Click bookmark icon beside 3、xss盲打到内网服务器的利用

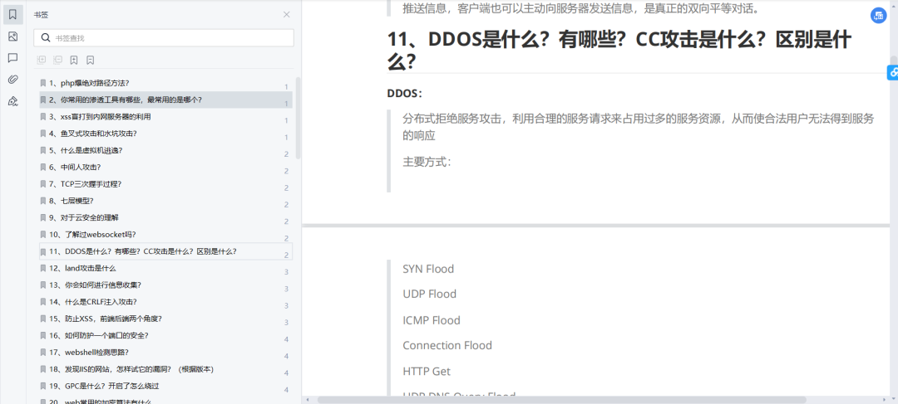[x=43, y=117]
